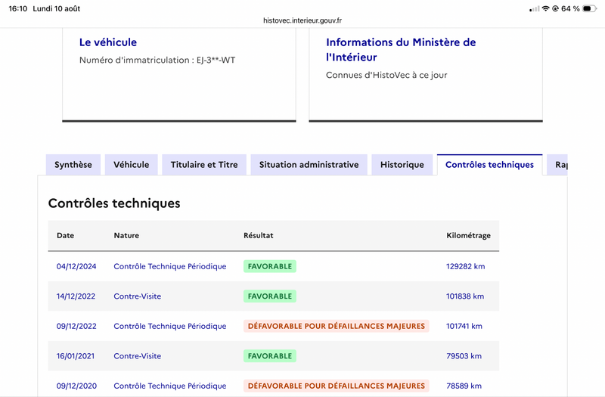The height and width of the screenshot is (397, 605).
Task: Click Contrôle Technique Périodique in 09/12/2020 row
Action: (x=169, y=386)
